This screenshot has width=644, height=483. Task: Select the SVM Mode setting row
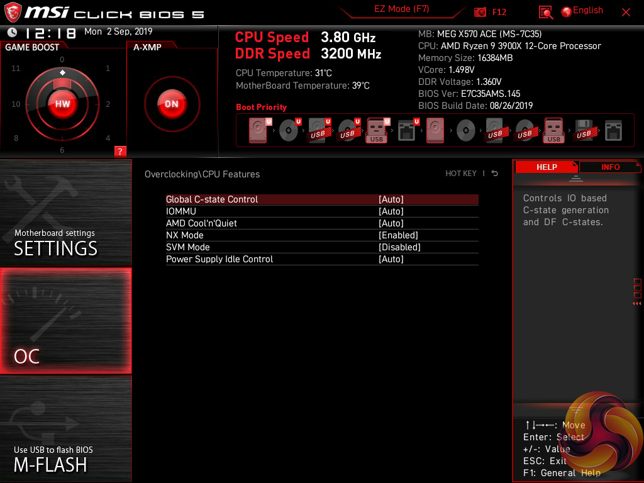point(322,247)
